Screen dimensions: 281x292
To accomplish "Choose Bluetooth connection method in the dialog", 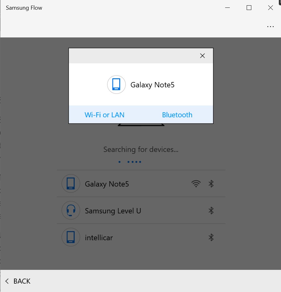I will [x=177, y=115].
